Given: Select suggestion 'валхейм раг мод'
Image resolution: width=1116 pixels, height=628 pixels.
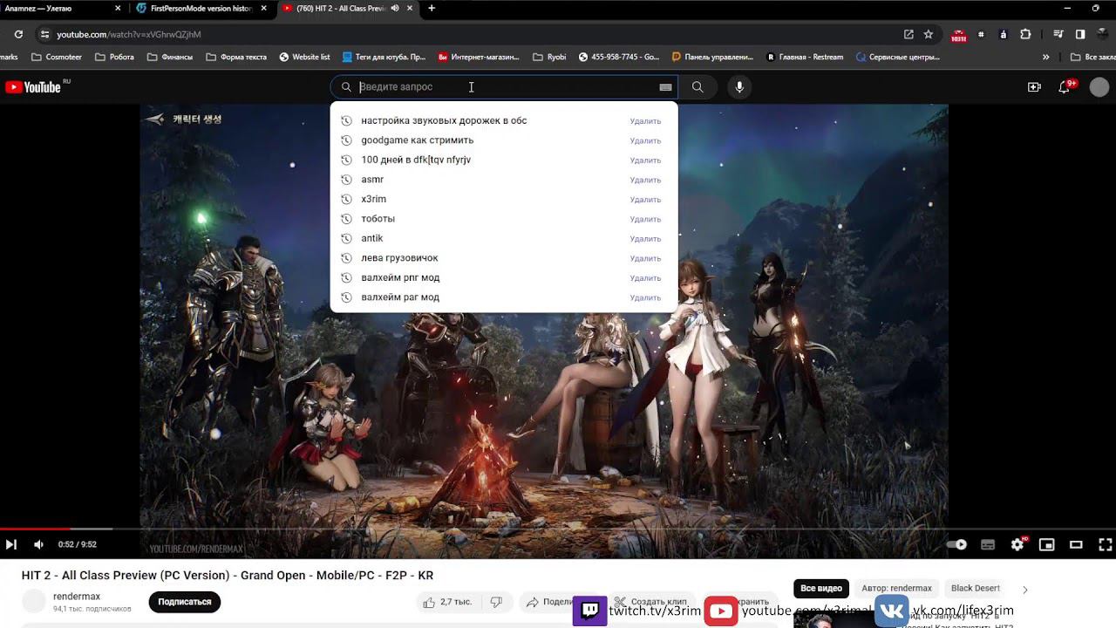Looking at the screenshot, I should (504, 297).
